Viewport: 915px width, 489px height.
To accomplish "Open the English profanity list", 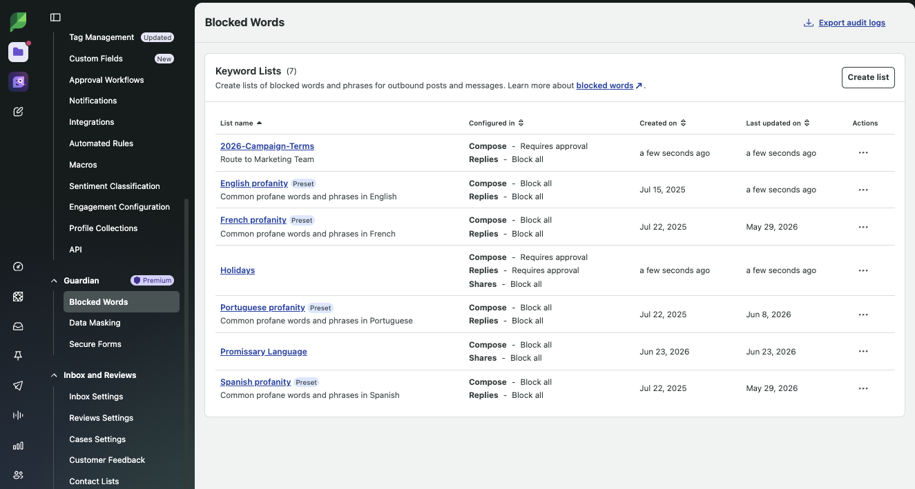I will 254,183.
